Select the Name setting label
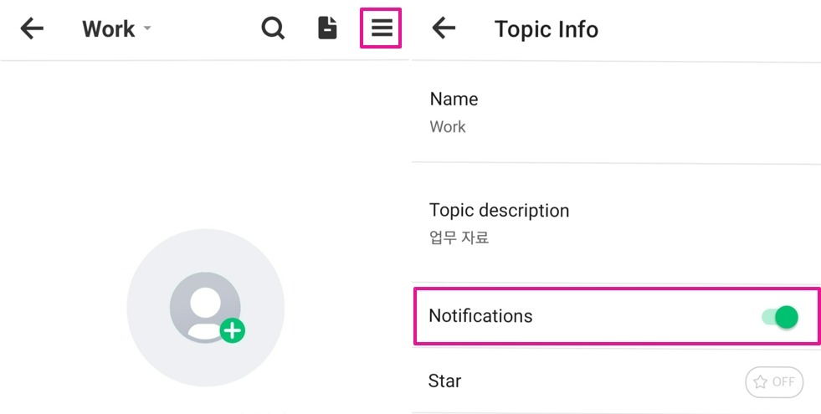 click(454, 99)
